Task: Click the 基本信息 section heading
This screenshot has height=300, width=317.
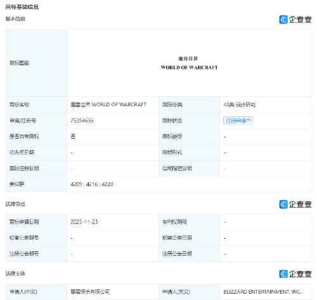Action: pyautogui.click(x=15, y=19)
